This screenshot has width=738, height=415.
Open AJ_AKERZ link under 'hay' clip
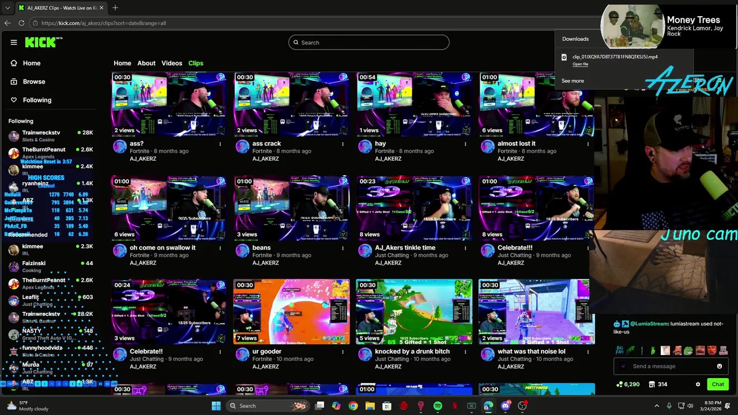coord(388,159)
